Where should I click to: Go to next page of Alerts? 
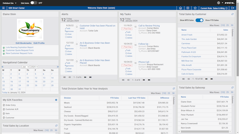85,77
